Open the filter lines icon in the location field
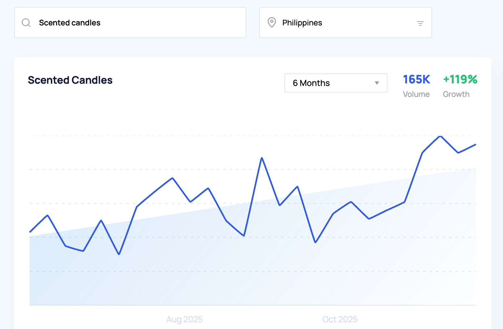 [420, 23]
